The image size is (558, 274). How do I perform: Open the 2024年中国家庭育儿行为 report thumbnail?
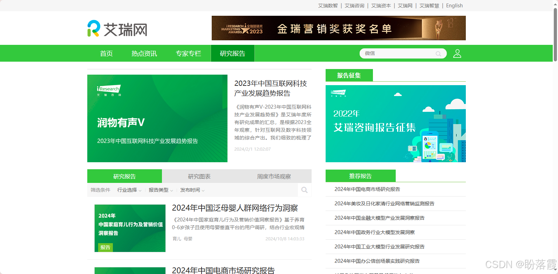(x=130, y=228)
